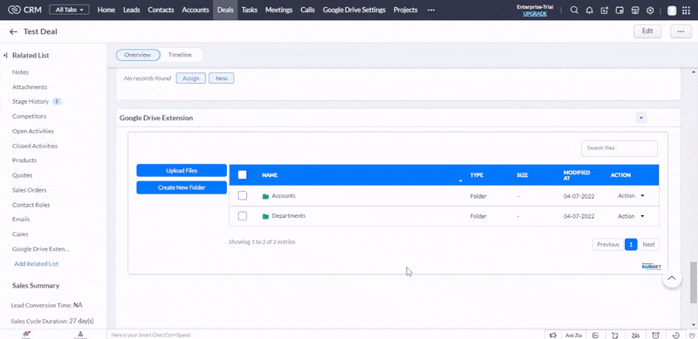Click the Zoho CRM logo
The width and height of the screenshot is (698, 339).
[25, 10]
